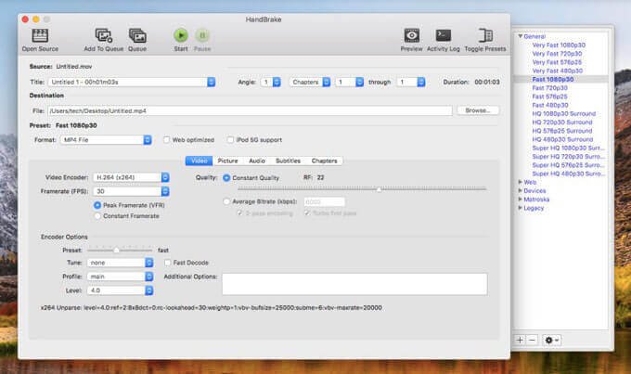The width and height of the screenshot is (631, 374).
Task: Click the Add To Queue icon
Action: tap(103, 35)
